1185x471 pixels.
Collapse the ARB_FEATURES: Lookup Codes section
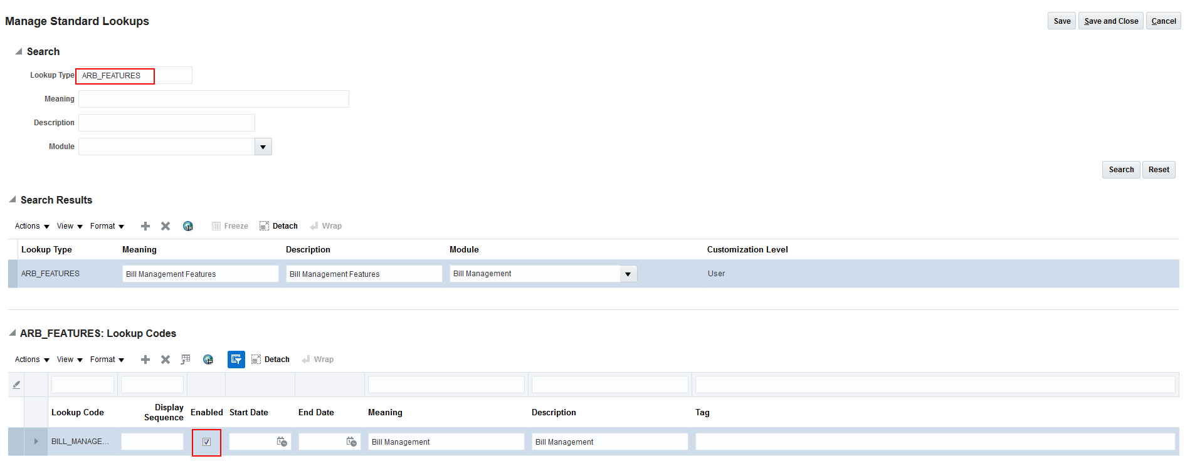click(13, 333)
